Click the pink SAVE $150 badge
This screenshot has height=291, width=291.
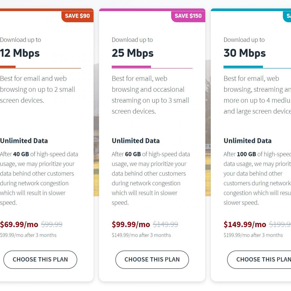[188, 16]
